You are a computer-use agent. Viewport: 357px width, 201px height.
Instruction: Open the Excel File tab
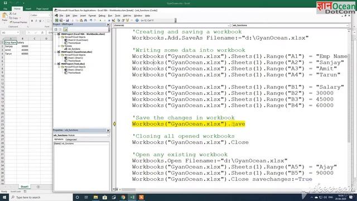5,9
